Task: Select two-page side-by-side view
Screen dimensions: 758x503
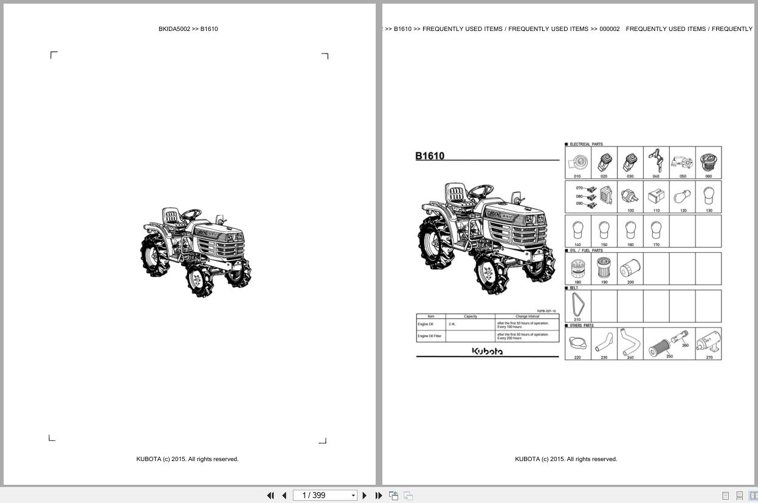Action: tap(754, 496)
